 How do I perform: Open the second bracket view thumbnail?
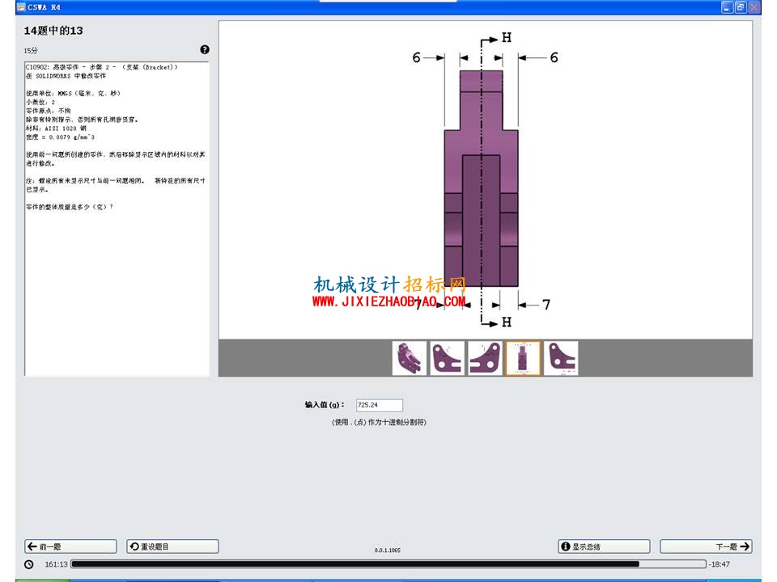tap(447, 358)
